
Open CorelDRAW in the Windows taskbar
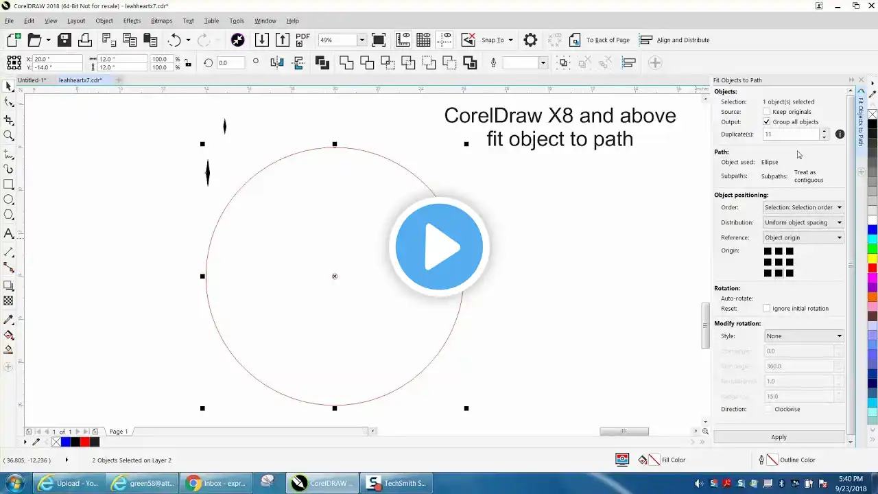point(321,483)
